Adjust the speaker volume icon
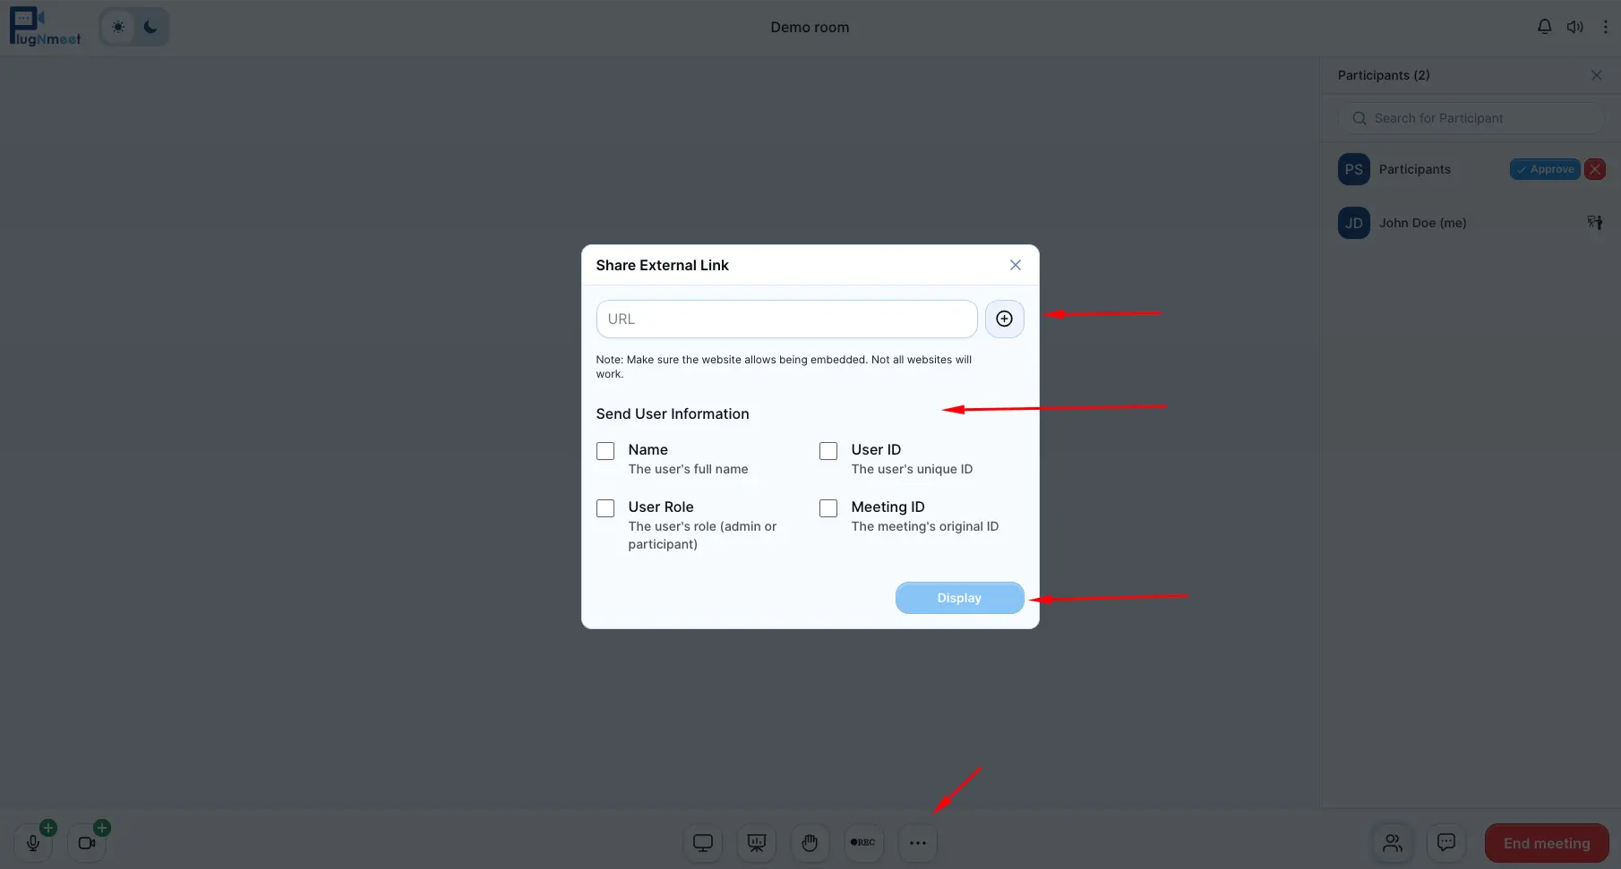 click(x=1575, y=26)
